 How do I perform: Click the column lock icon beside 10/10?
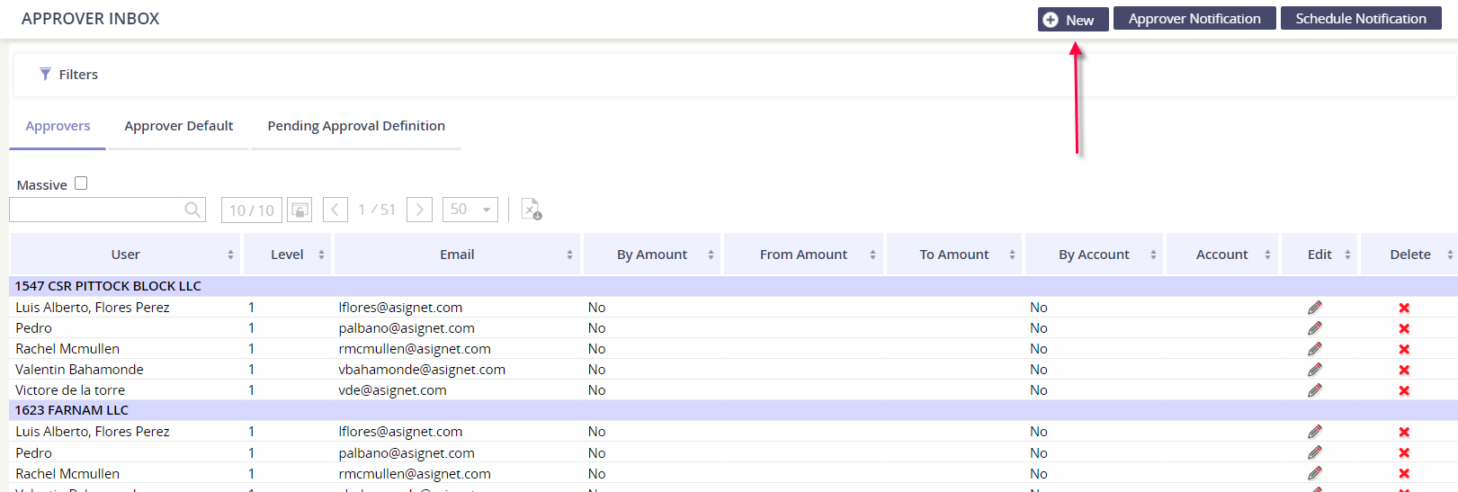coord(300,210)
